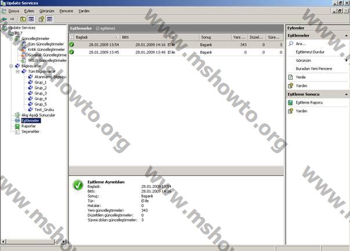Viewport: 350px width, 251px height.
Task: Click the Grup_5 computer group icon
Action: [31, 104]
